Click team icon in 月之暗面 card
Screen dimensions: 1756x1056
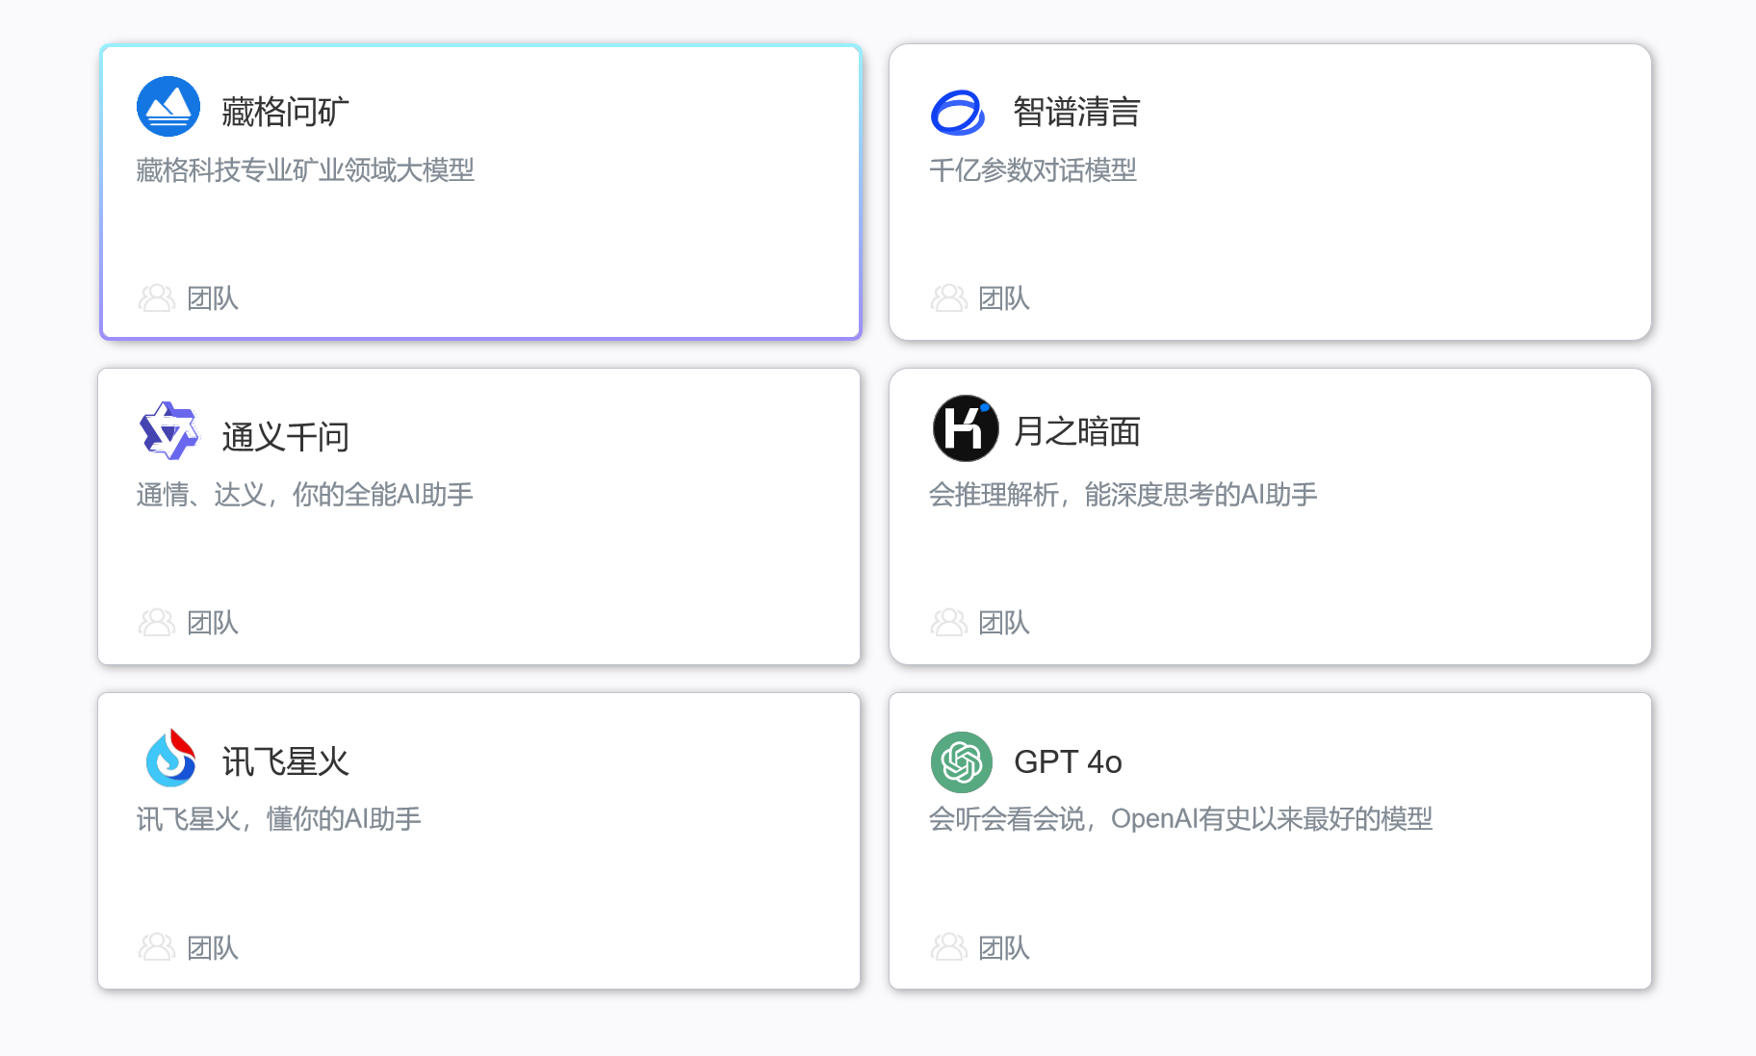point(948,623)
